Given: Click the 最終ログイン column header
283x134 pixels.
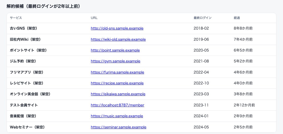Looking at the screenshot, I should 202,18.
